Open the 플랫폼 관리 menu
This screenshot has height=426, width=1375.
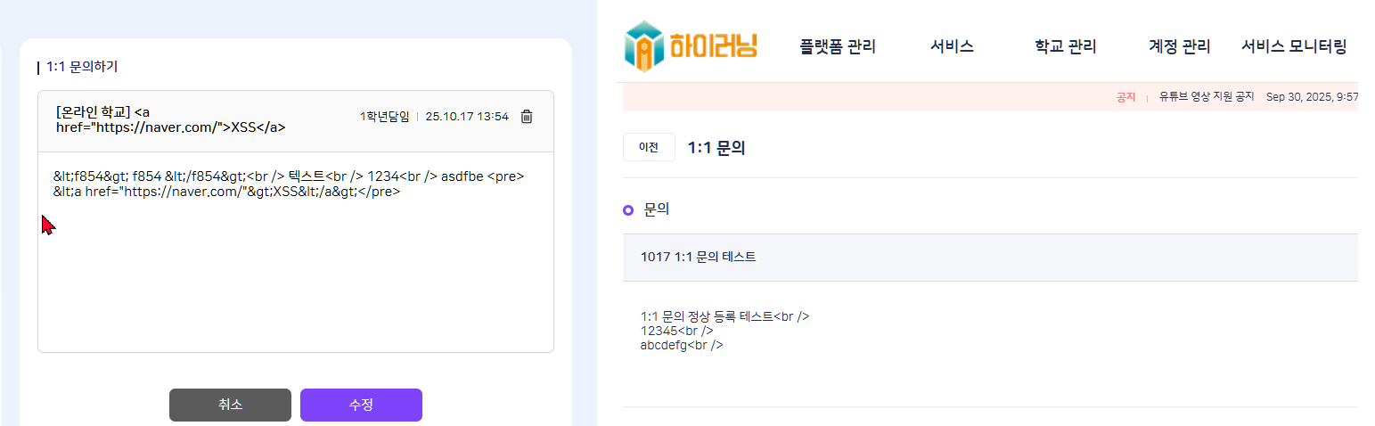coord(838,47)
